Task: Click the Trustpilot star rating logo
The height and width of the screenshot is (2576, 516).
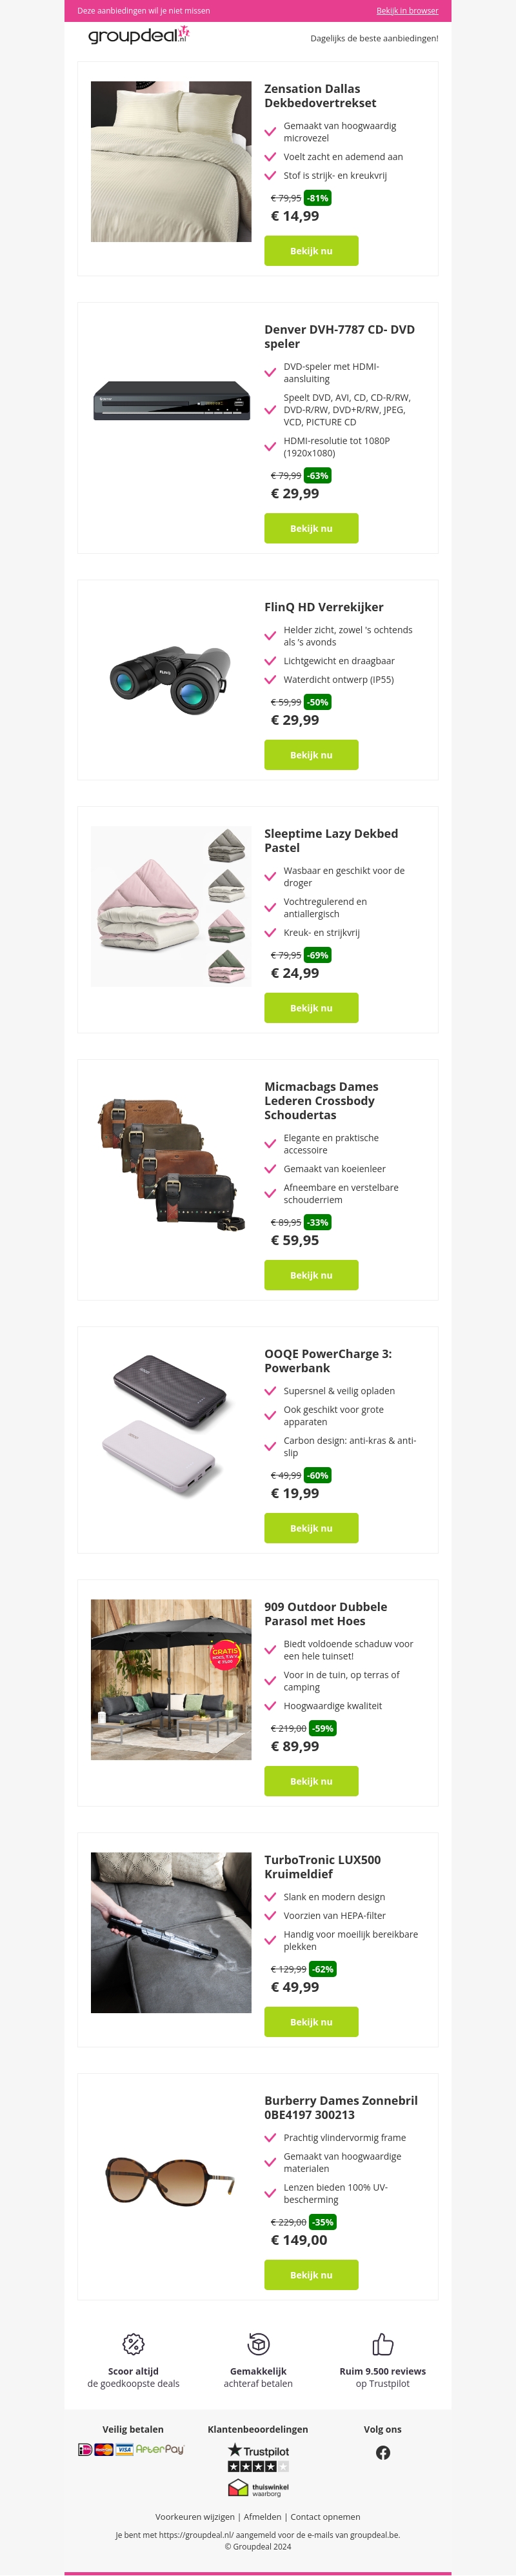Action: [258, 2457]
